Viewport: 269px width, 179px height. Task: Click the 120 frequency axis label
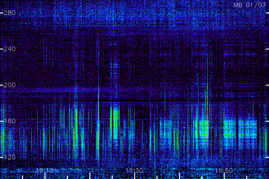click(10, 157)
